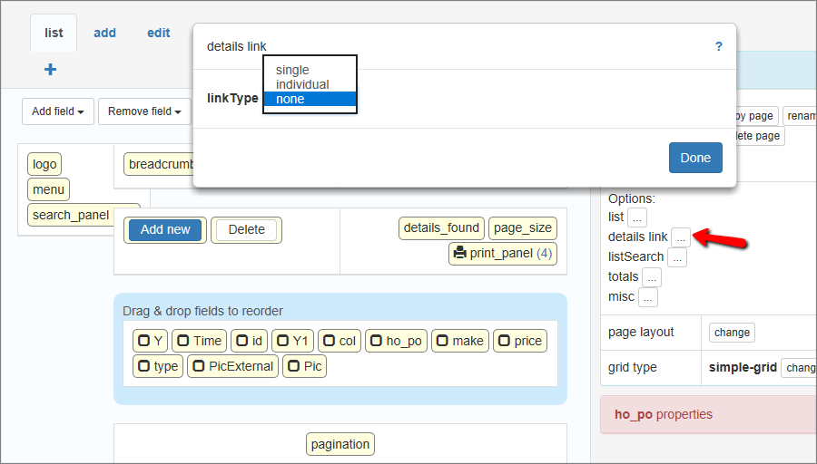Open the Add field dropdown
817x464 pixels.
pos(58,111)
